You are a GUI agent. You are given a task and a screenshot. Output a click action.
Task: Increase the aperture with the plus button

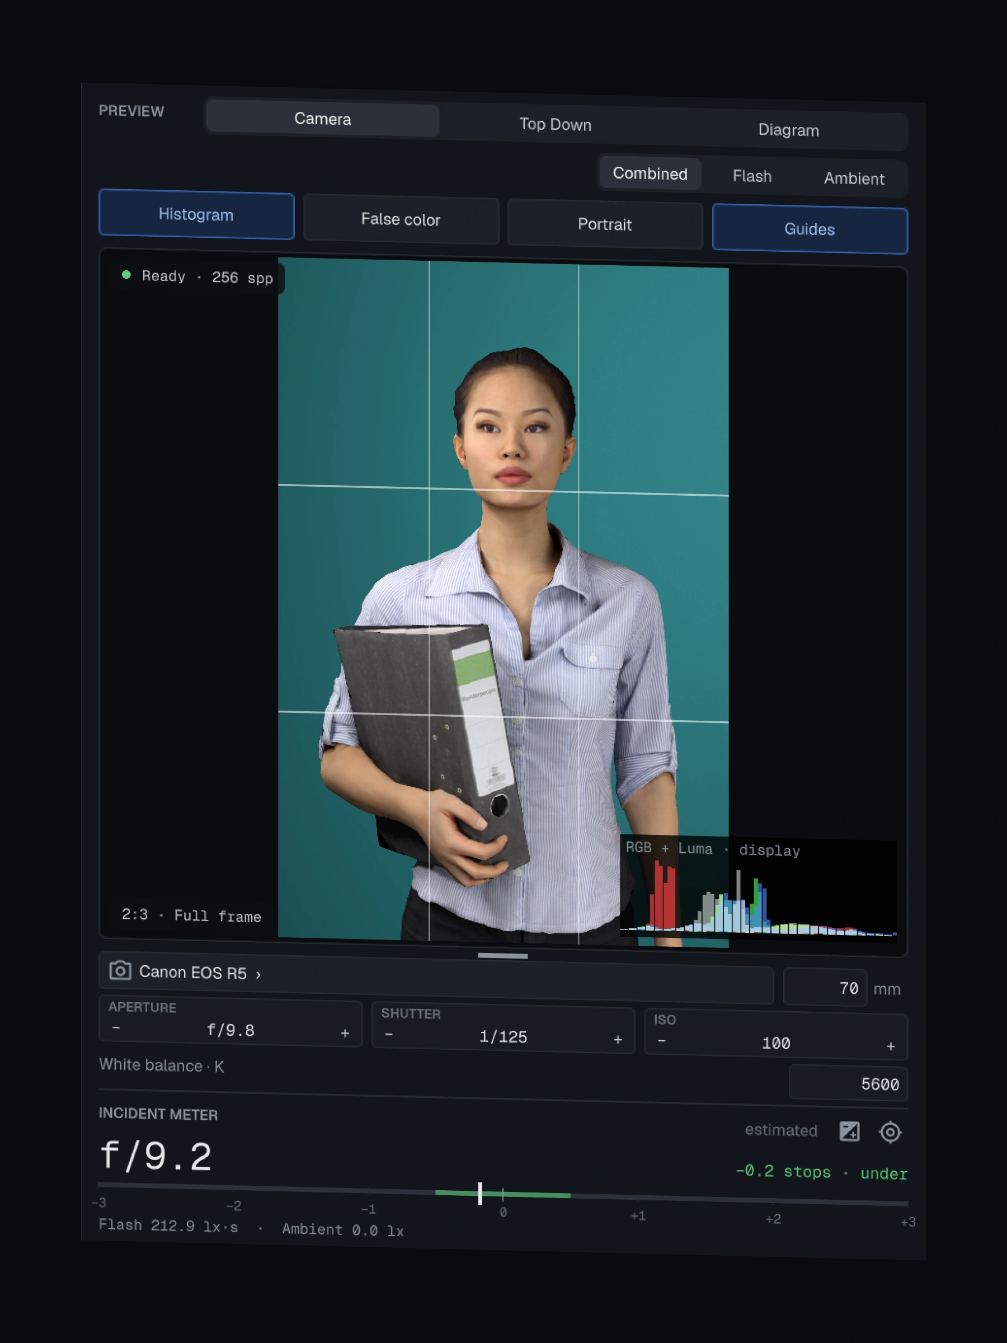tap(345, 1033)
